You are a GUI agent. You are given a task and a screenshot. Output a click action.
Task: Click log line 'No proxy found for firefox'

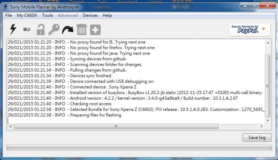pos(81,48)
